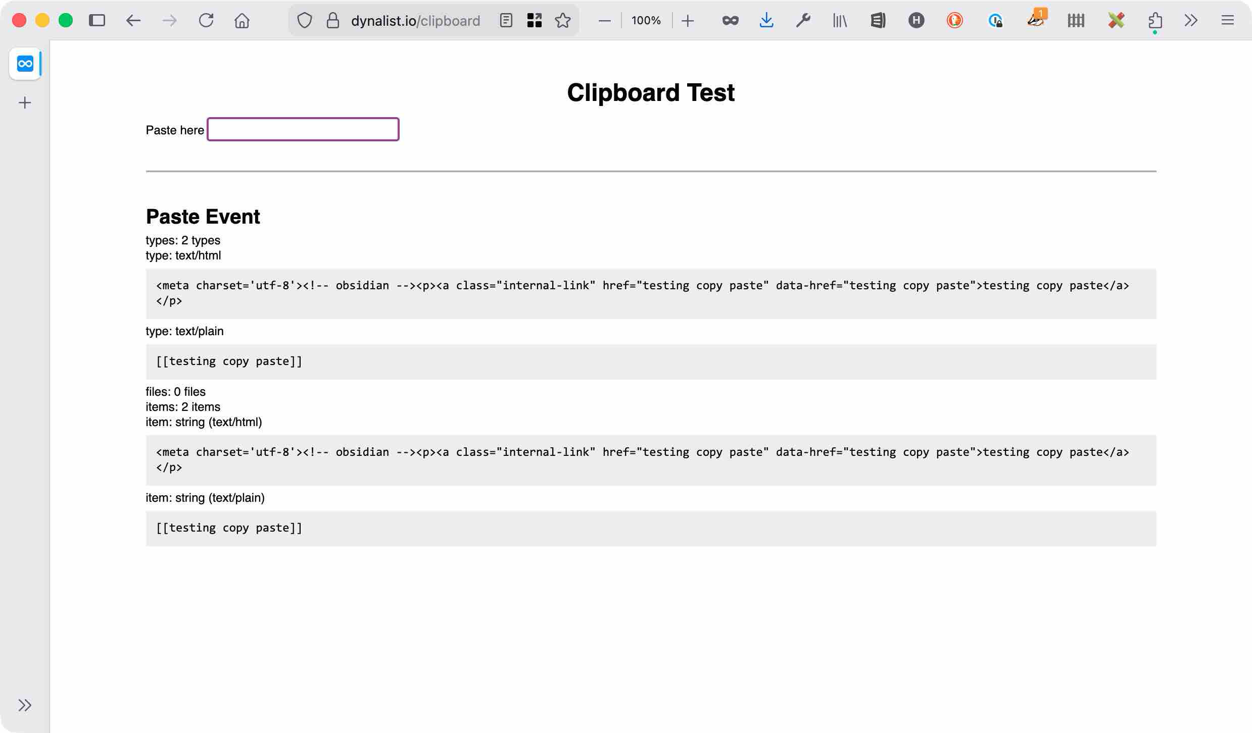Click the tracking protection shield icon
Image resolution: width=1252 pixels, height=733 pixels.
click(304, 20)
